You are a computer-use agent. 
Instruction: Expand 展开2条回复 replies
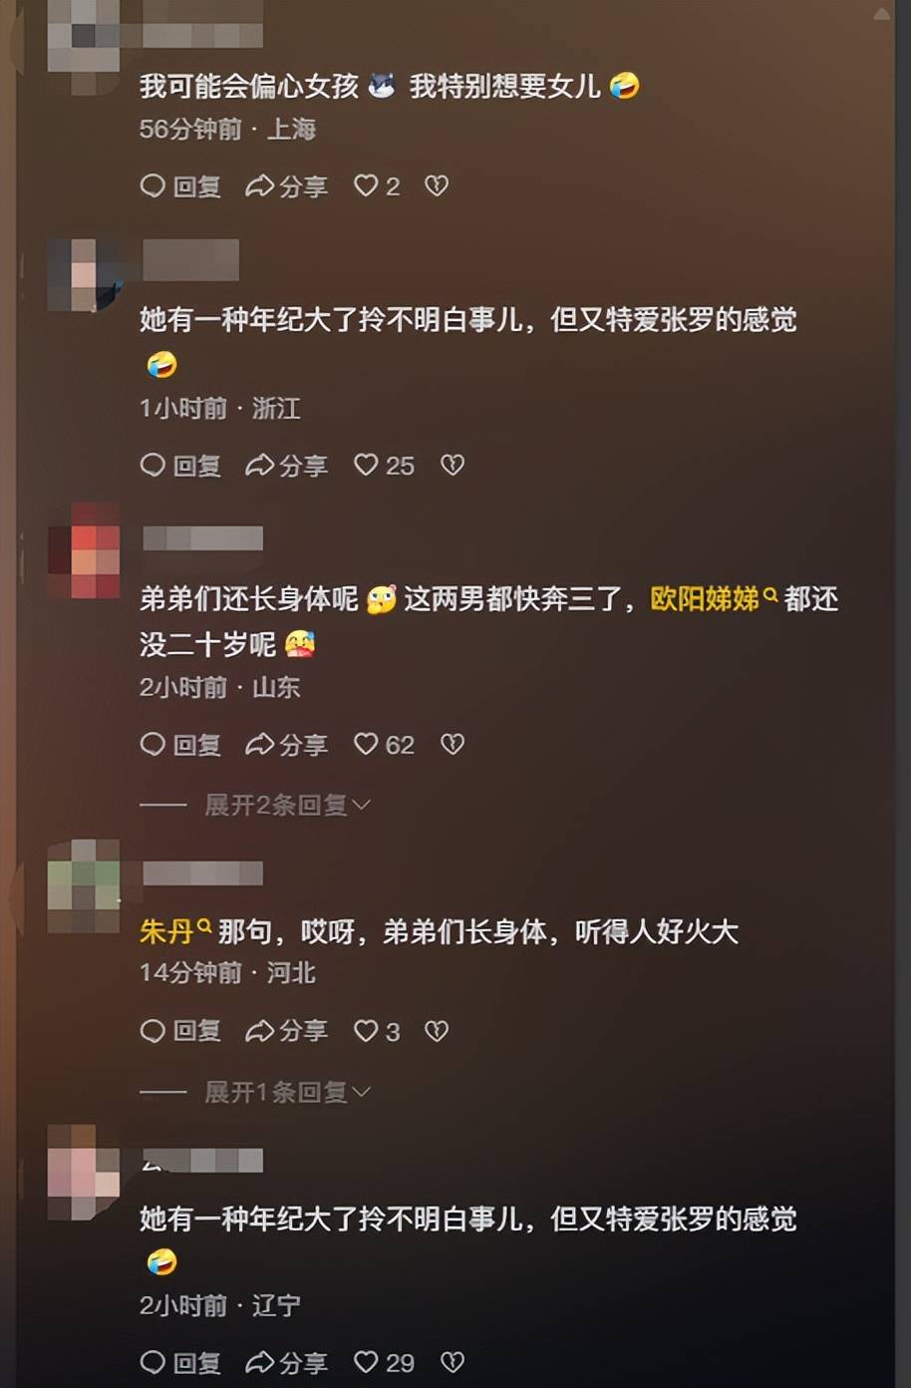[287, 805]
